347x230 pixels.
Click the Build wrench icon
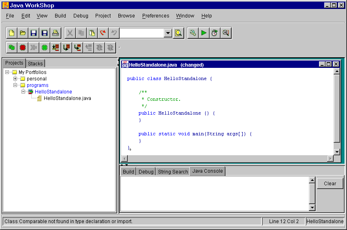coord(193,33)
